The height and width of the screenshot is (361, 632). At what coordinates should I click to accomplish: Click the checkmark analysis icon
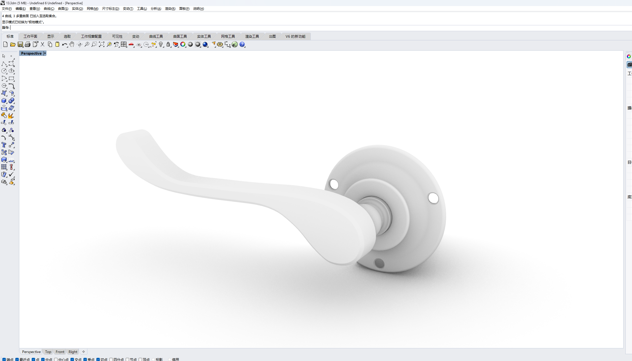(11, 174)
